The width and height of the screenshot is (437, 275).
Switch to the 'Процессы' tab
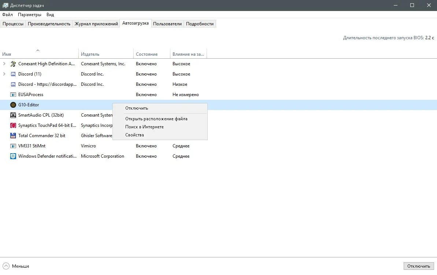tap(13, 24)
